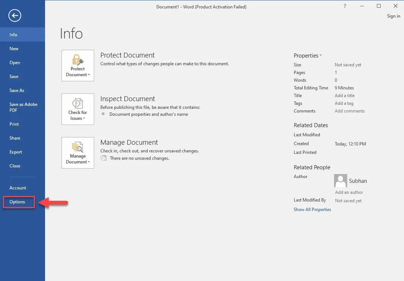
Task: Click the Add comments field
Action: pyautogui.click(x=350, y=111)
